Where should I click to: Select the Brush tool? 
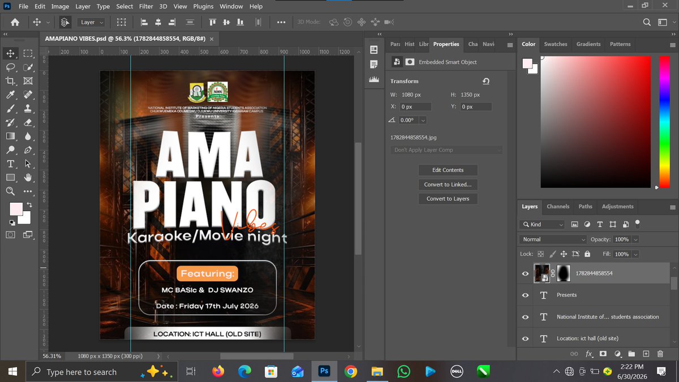10,109
